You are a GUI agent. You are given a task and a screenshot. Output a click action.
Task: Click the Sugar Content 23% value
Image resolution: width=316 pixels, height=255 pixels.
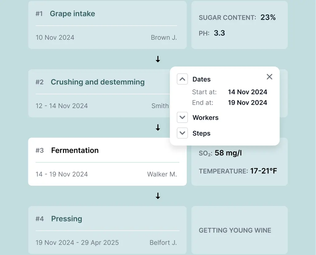tap(268, 18)
